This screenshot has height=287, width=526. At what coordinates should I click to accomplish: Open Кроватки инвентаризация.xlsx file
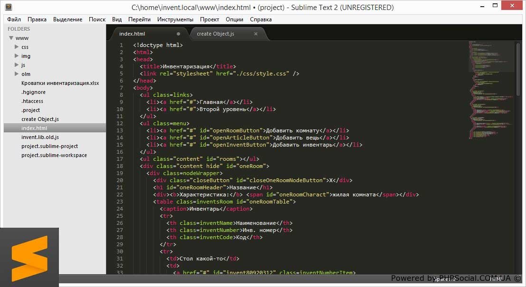tap(60, 83)
